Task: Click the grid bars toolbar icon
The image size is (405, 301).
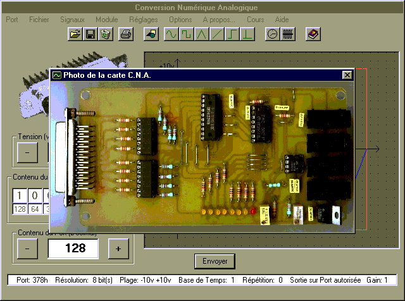Action: tap(288, 34)
